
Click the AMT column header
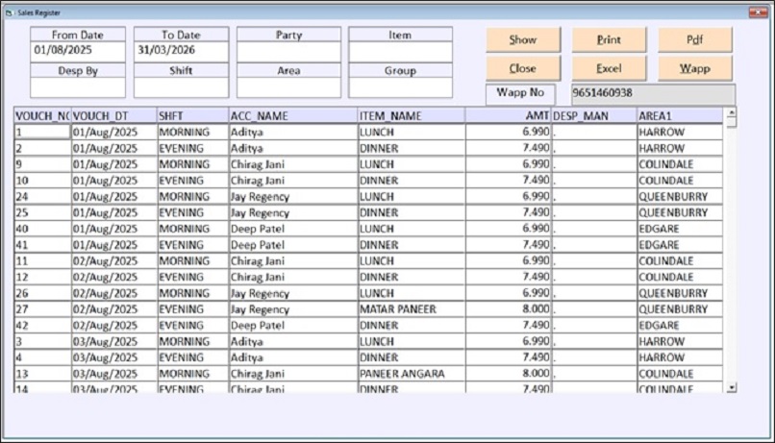[x=508, y=116]
